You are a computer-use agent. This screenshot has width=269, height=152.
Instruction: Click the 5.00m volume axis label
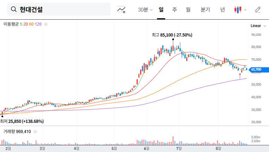(x=256, y=137)
